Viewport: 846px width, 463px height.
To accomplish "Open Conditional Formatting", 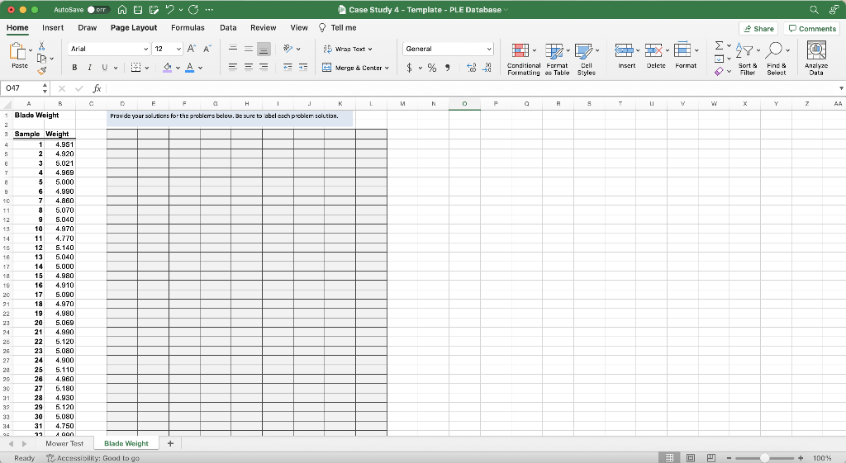I will 523,59.
